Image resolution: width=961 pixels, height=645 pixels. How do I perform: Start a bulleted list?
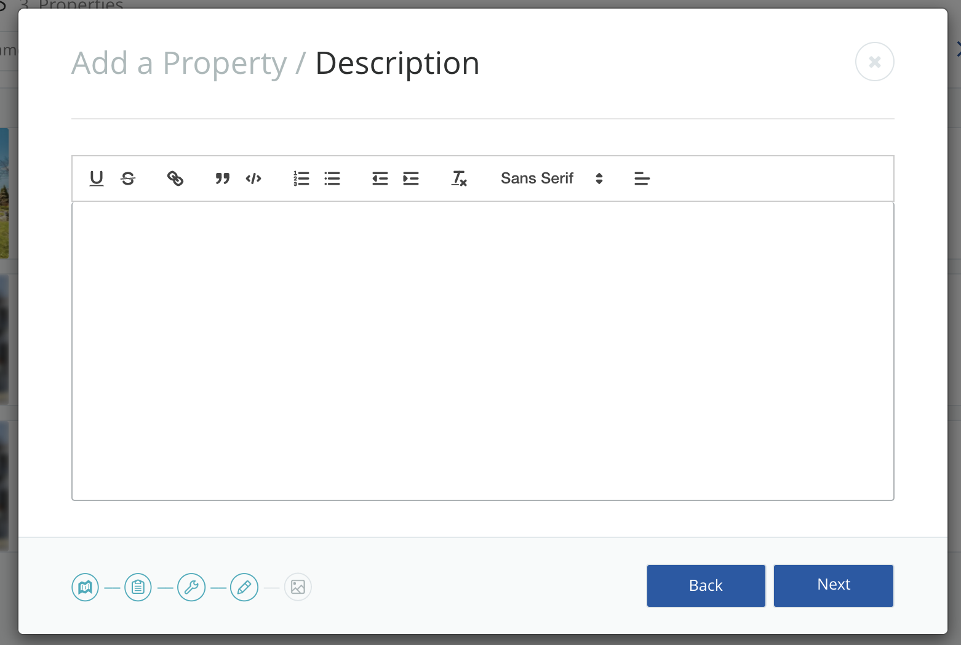click(x=332, y=178)
